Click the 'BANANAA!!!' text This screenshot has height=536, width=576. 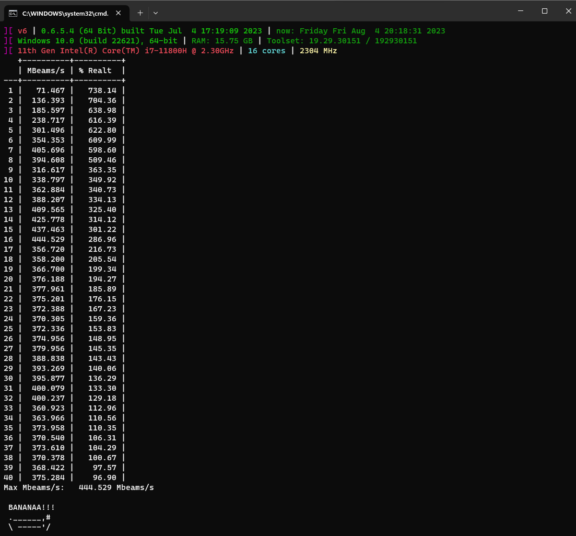point(31,507)
